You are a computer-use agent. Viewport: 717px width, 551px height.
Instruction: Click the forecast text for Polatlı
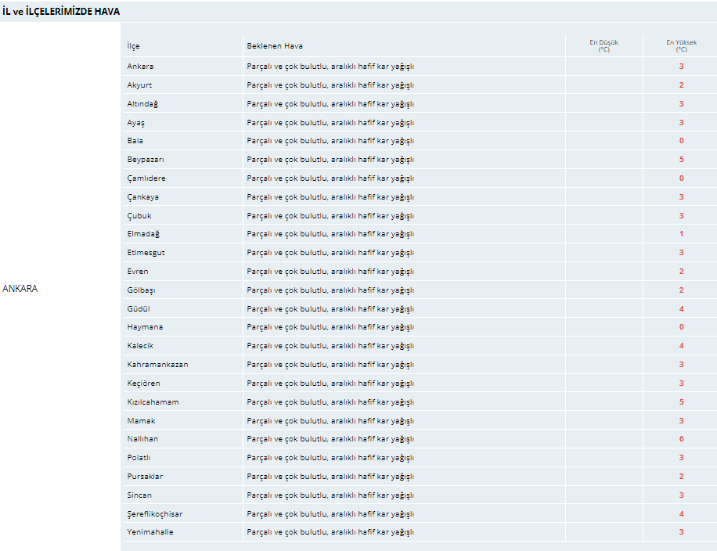(330, 458)
